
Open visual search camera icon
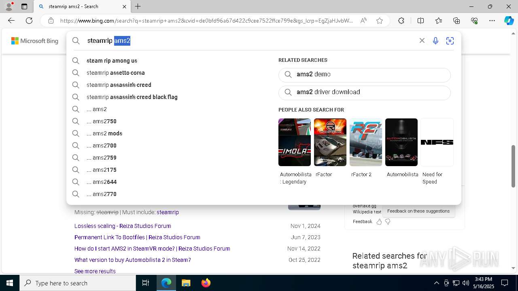click(450, 40)
